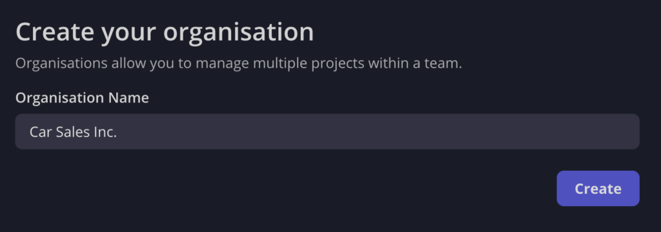This screenshot has height=232, width=661.
Task: Click 'Inc.' inside the organisation name box
Action: (105, 132)
